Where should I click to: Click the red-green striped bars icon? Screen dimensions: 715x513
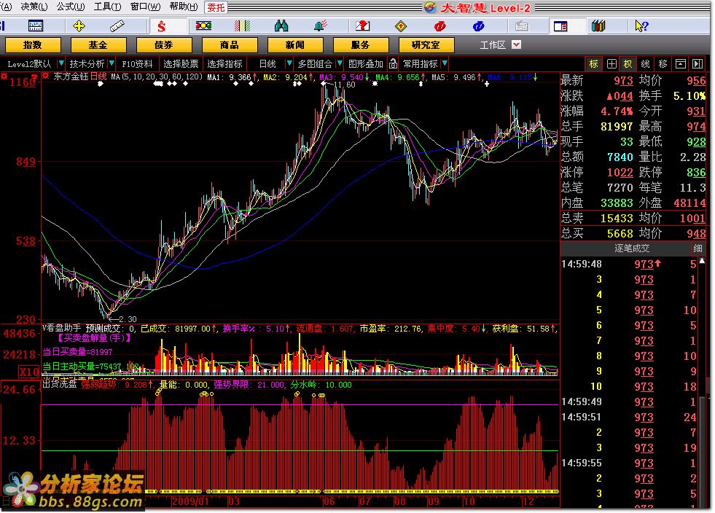tap(242, 26)
